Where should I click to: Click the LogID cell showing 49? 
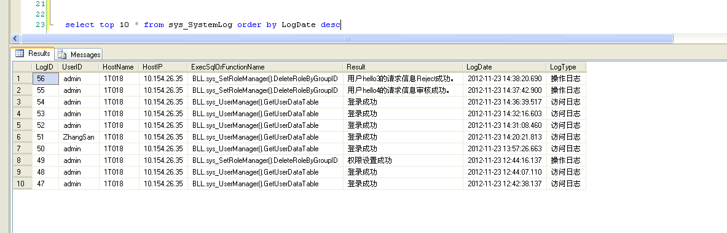(x=45, y=160)
